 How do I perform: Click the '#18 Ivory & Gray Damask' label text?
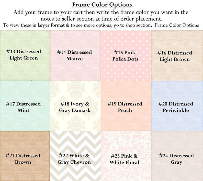75,107
